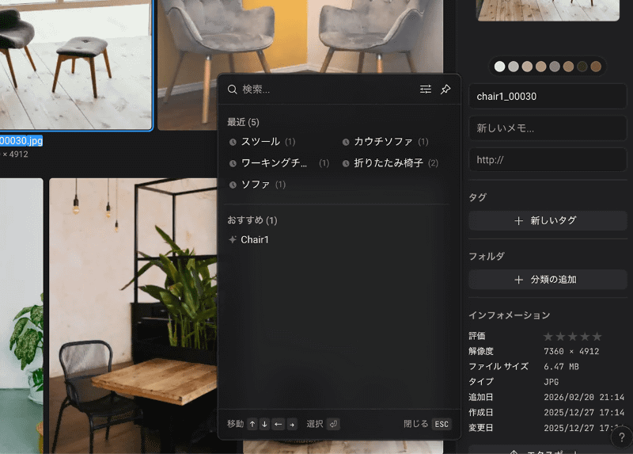
Task: Click the clock icon next to スツール
Action: pyautogui.click(x=233, y=142)
